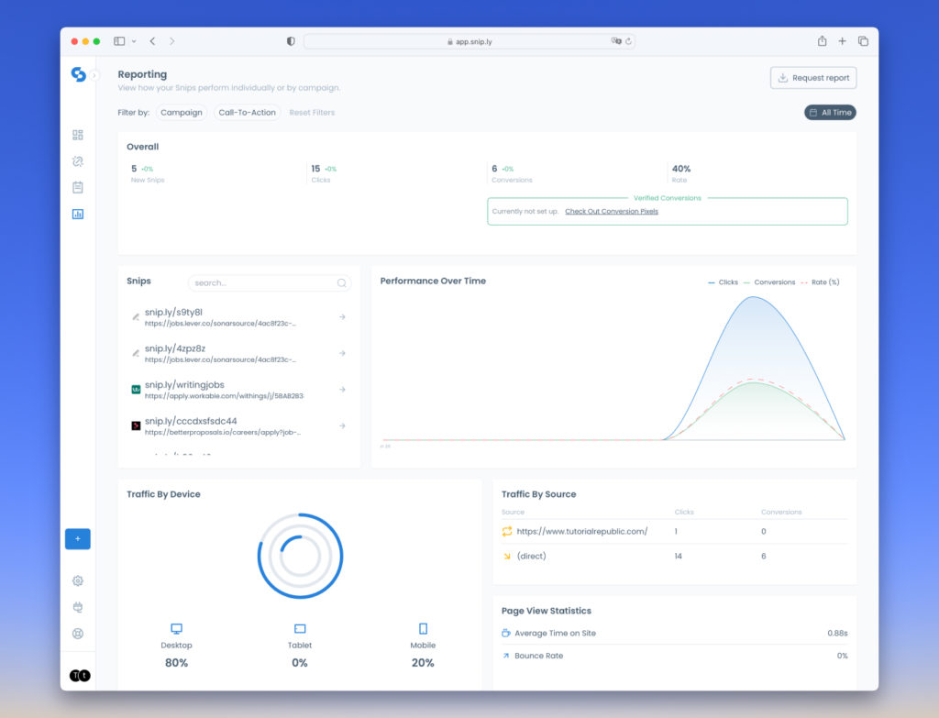Click the Safari share icon
The height and width of the screenshot is (718, 939).
click(822, 41)
